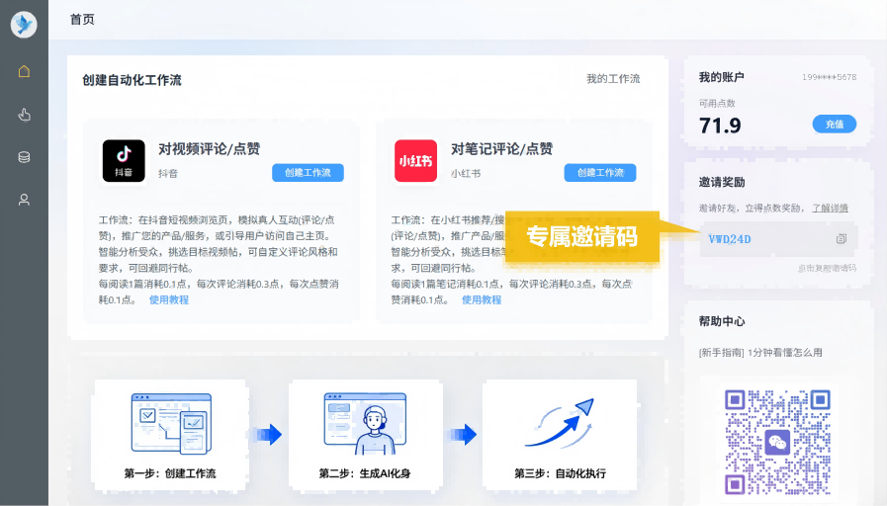Click the 第一步 创建工作流 step card
The image size is (887, 506).
tap(169, 435)
